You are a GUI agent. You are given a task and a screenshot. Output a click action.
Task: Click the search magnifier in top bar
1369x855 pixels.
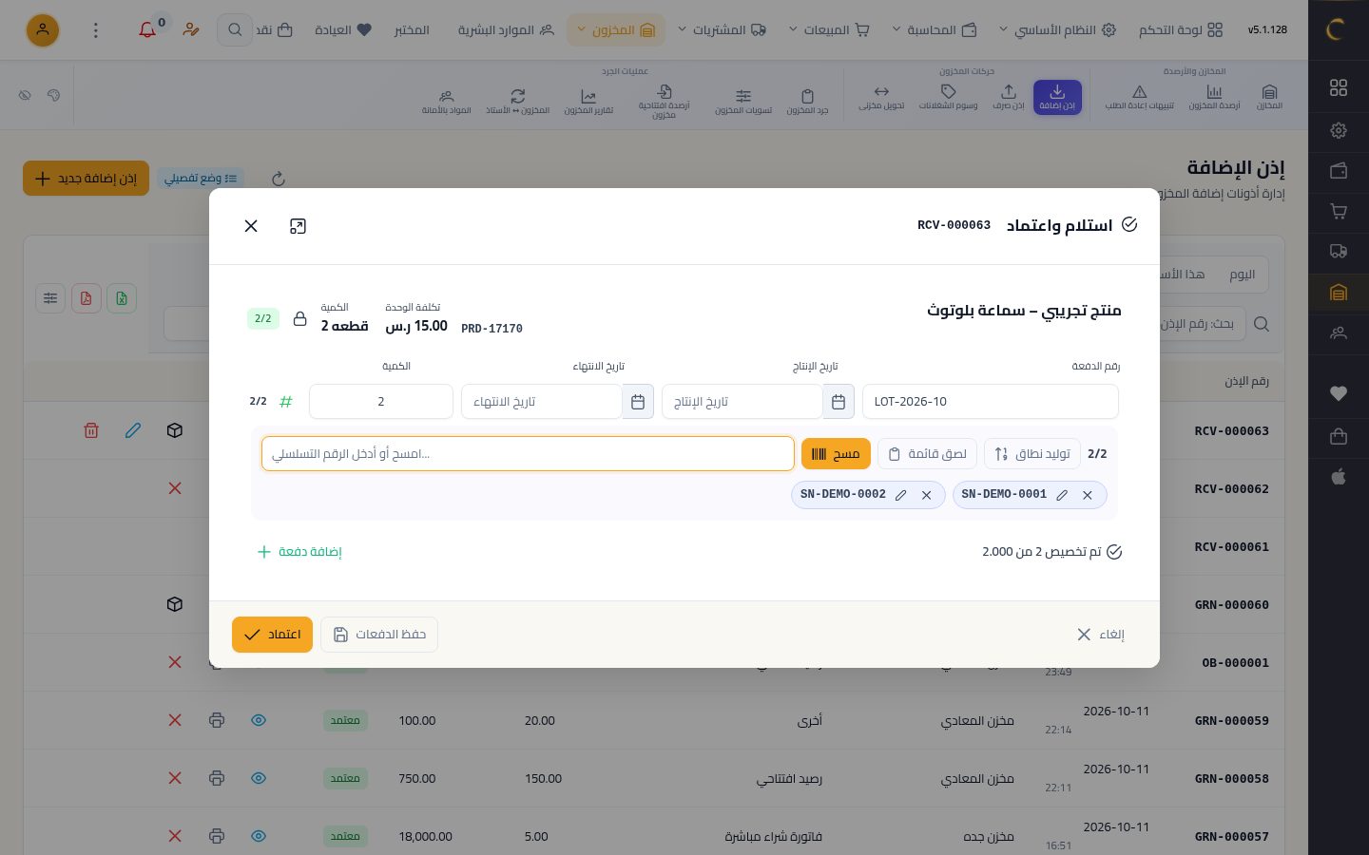tap(235, 30)
